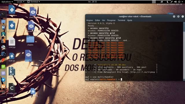This screenshot has height=104, width=185.
Task: Close the terminal window
Action: point(183,16)
